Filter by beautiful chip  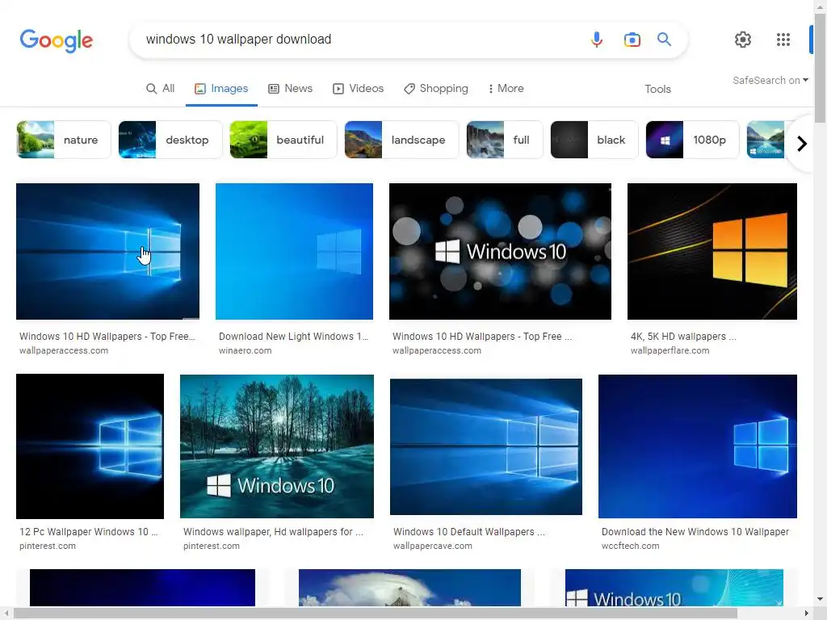click(283, 140)
